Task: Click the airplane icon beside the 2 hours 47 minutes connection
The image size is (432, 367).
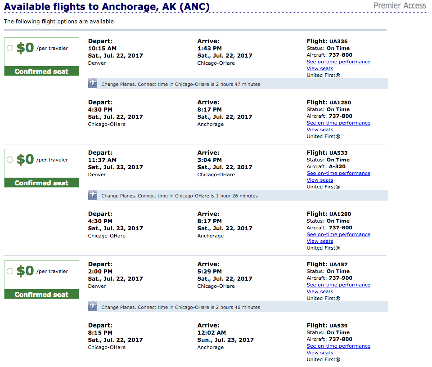Action: point(93,83)
